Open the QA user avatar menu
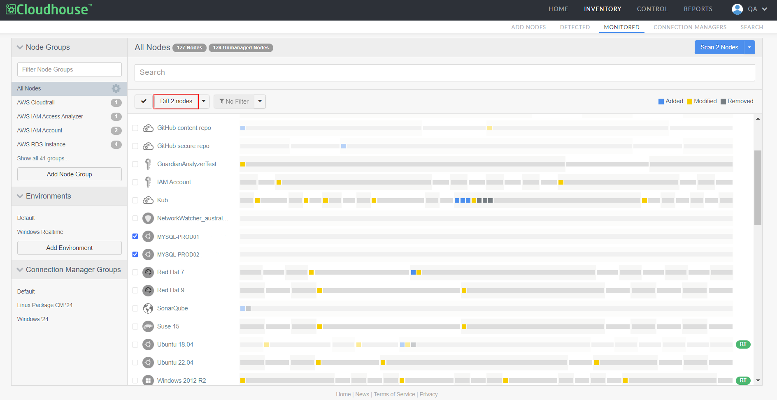 click(737, 9)
